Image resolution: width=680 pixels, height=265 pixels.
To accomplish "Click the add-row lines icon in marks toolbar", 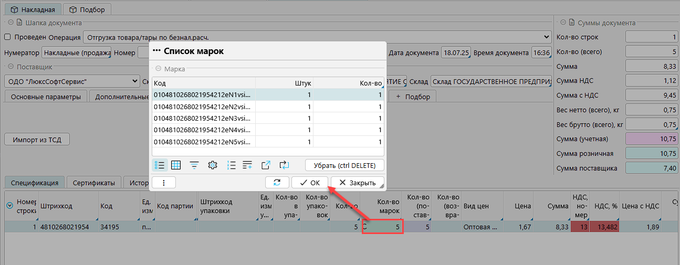I will (x=248, y=165).
